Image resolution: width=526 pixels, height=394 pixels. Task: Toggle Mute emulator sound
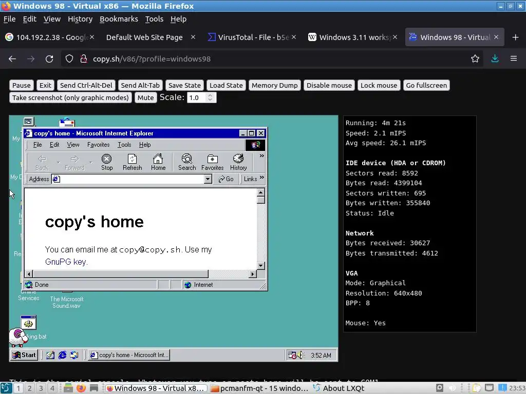(145, 98)
